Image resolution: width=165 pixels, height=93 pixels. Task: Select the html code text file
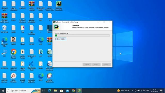point(22,5)
